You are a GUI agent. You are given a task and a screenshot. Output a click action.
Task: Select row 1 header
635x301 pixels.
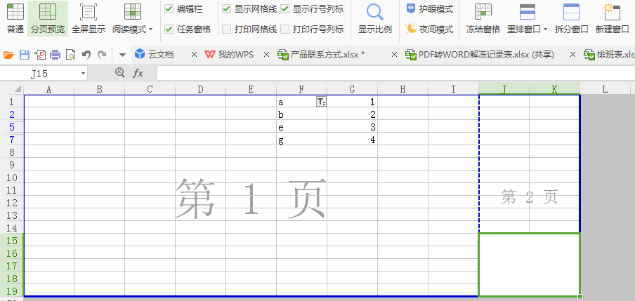pyautogui.click(x=12, y=102)
